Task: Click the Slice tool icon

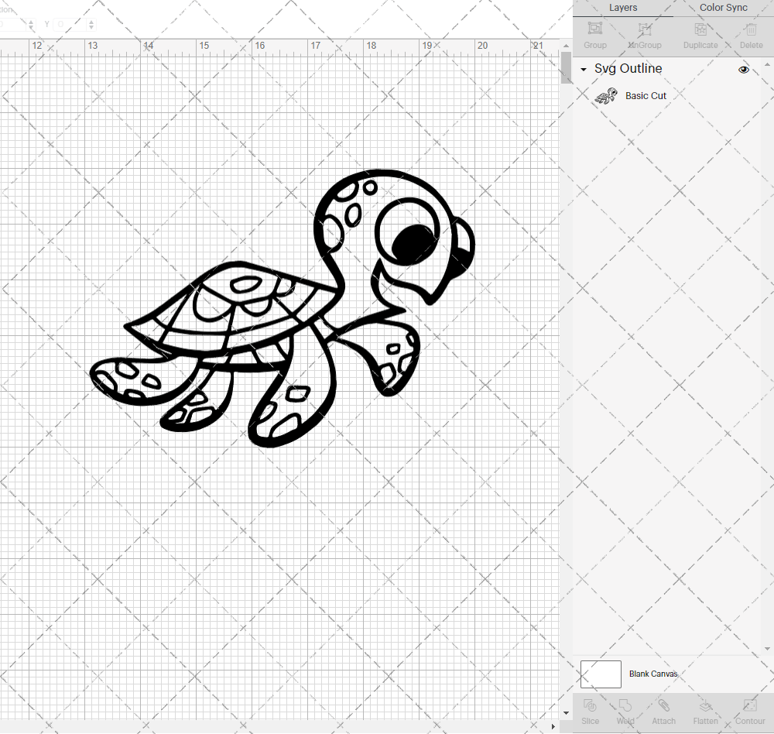Action: (590, 705)
